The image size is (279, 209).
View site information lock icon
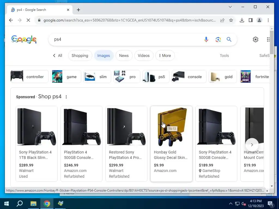pos(39,20)
